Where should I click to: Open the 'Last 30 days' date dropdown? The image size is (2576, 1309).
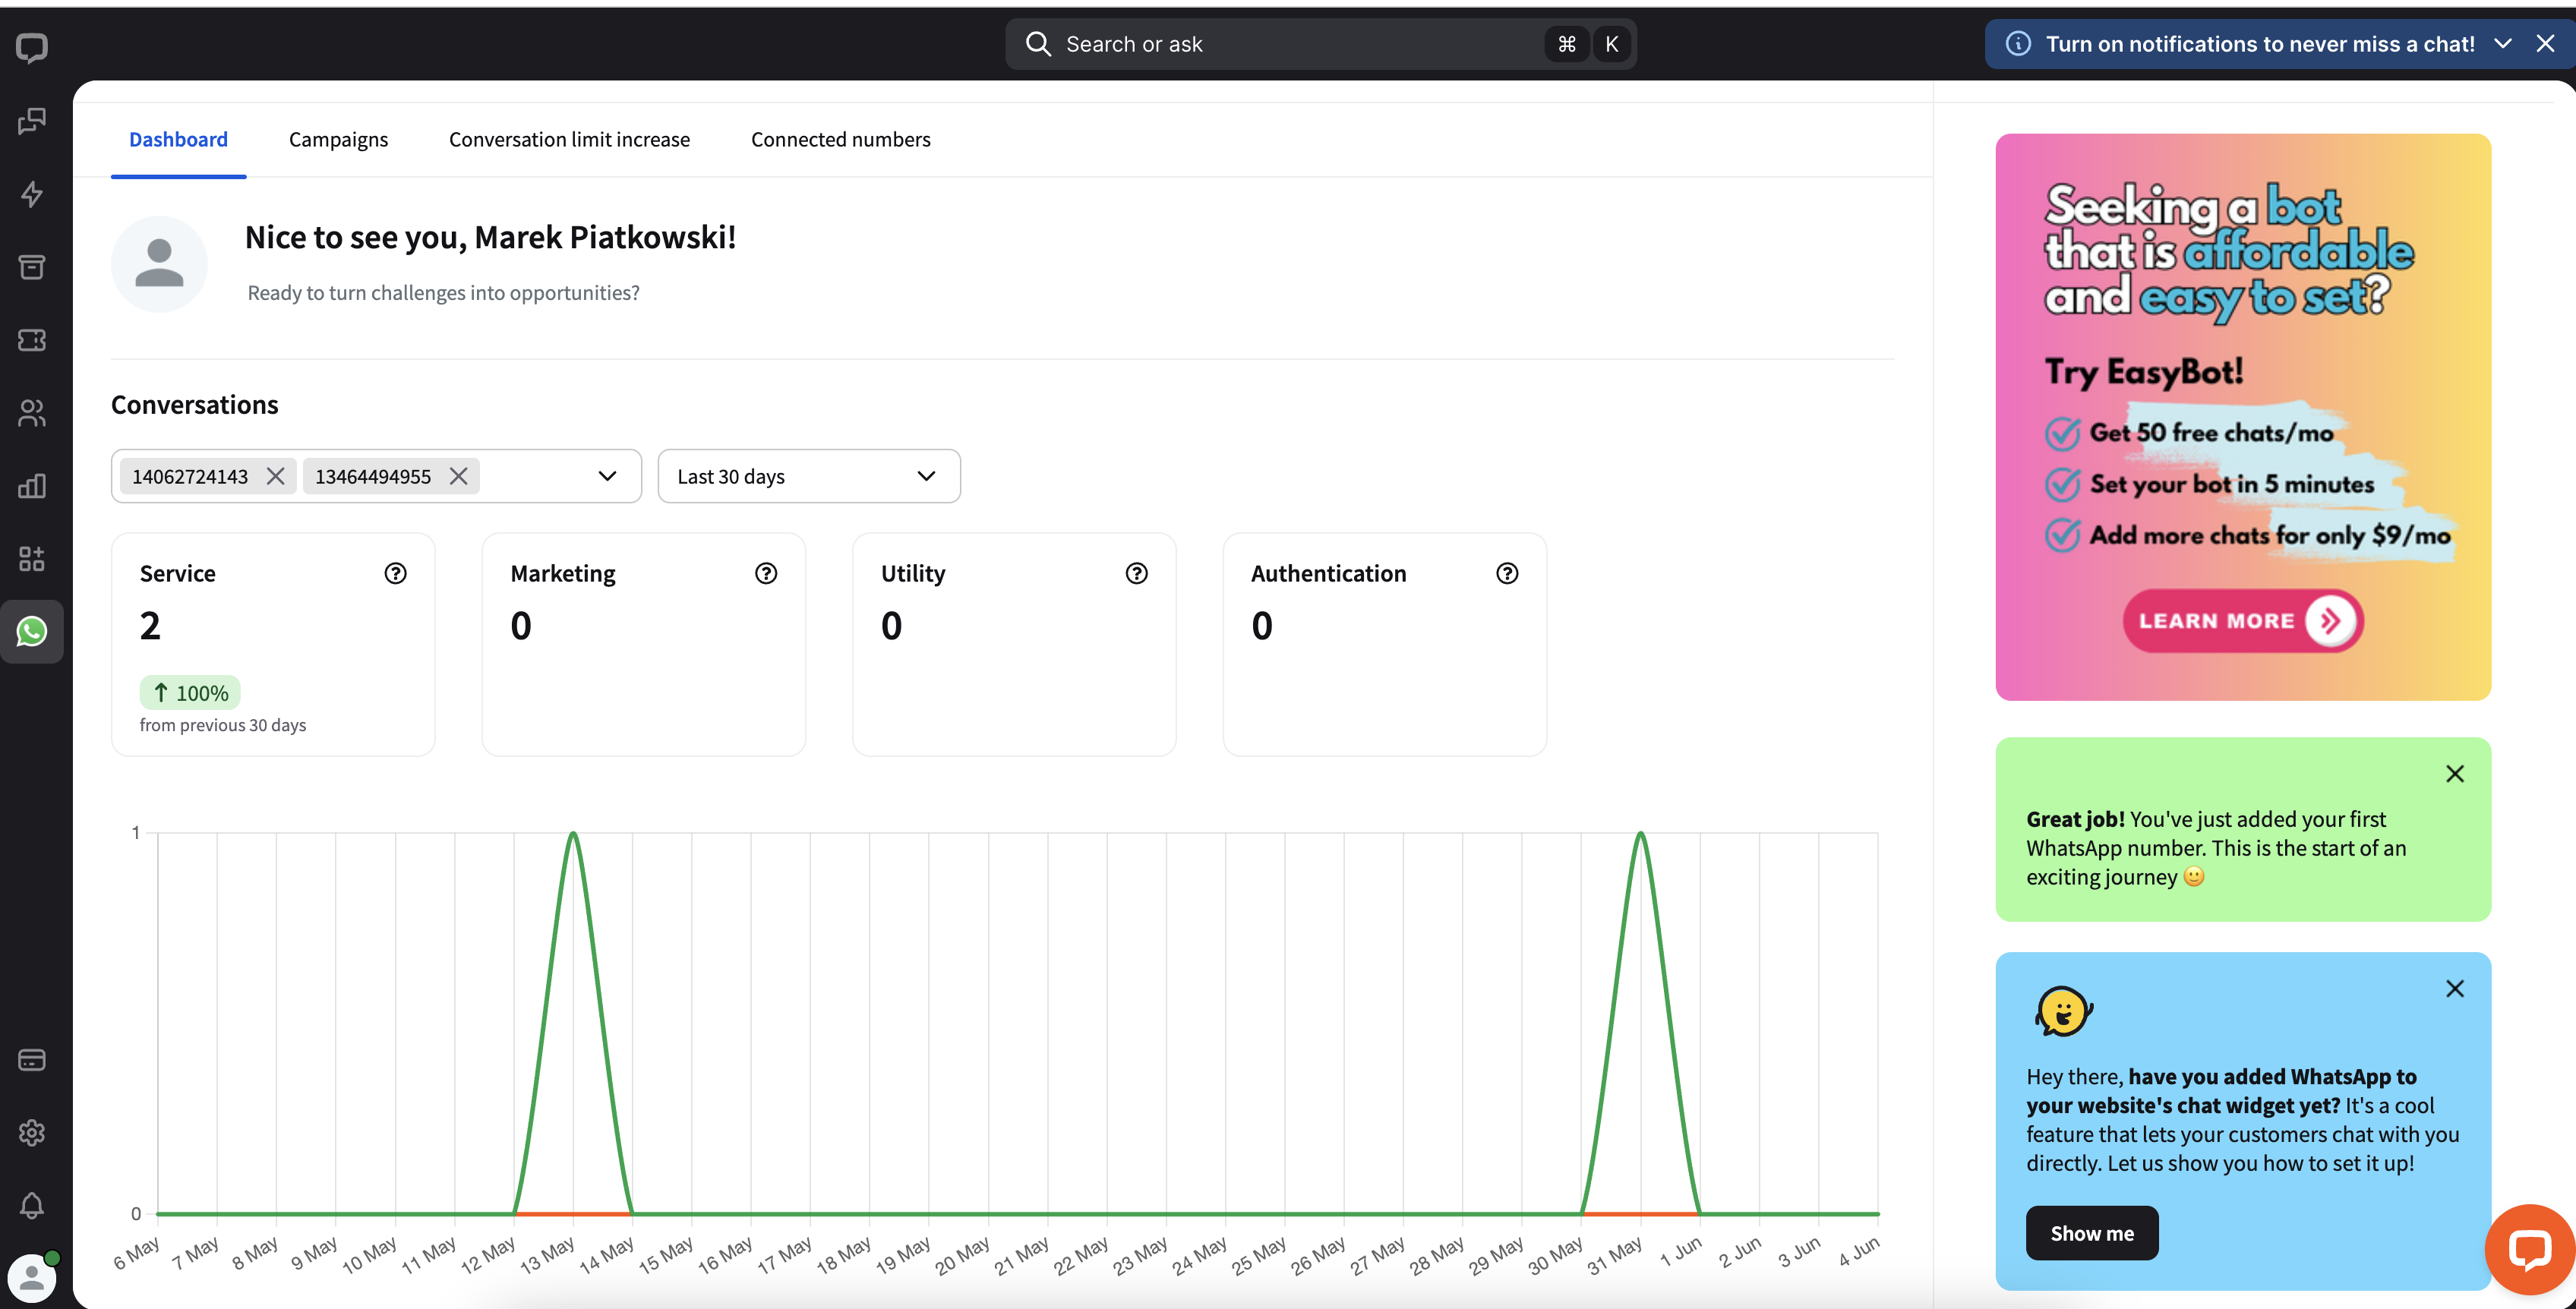809,476
